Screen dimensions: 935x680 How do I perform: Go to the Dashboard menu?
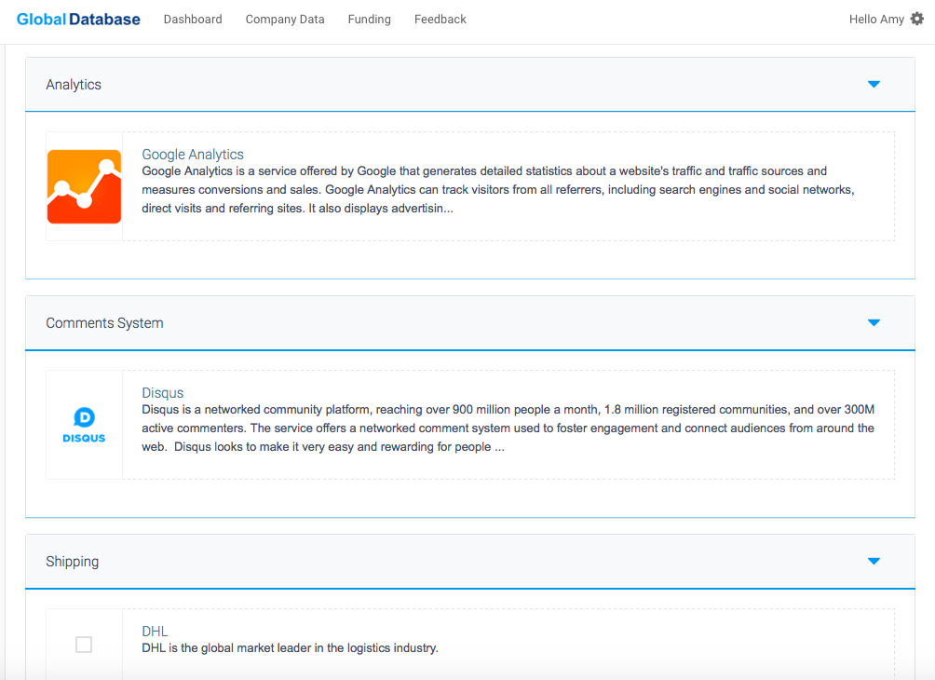[x=193, y=19]
